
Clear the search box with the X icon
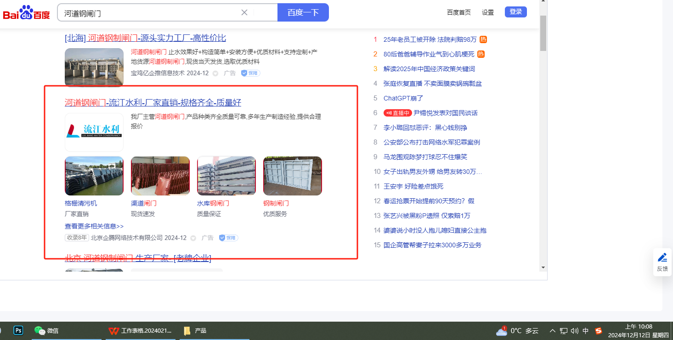244,12
